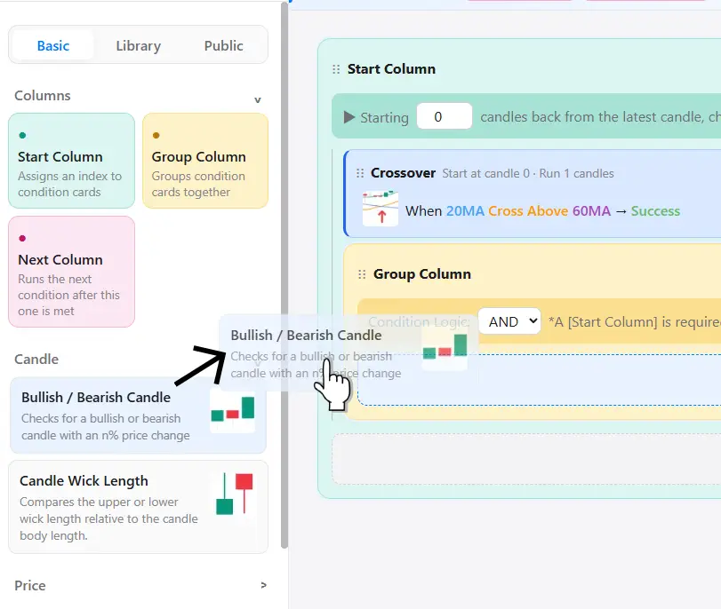The width and height of the screenshot is (721, 609).
Task: Collapse the Columns section chevron
Action: point(258,99)
